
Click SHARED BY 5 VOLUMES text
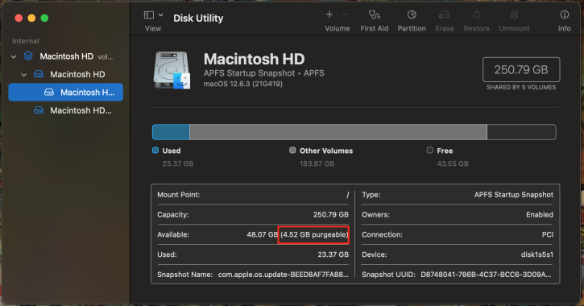[x=521, y=87]
